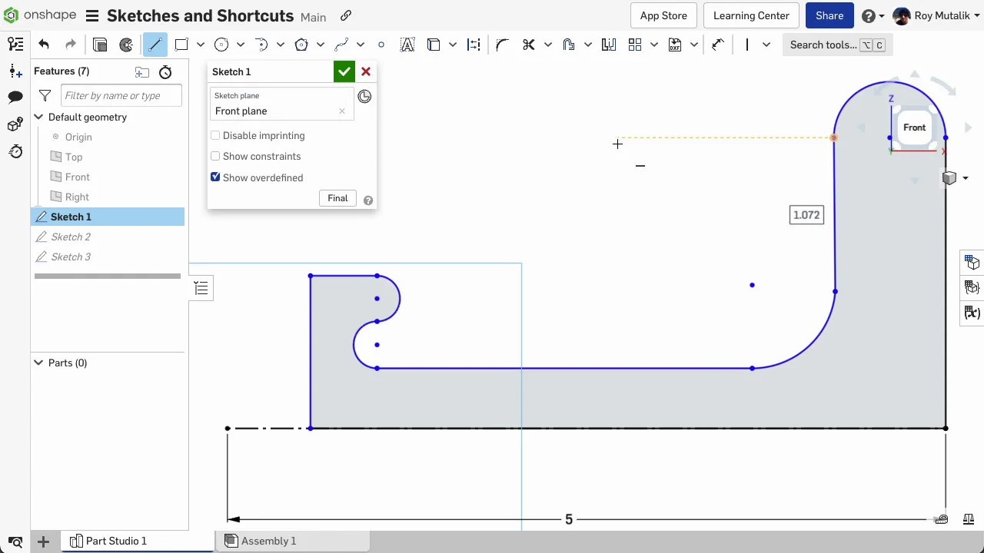
Task: Open the variable table (x) icon
Action: tap(972, 313)
